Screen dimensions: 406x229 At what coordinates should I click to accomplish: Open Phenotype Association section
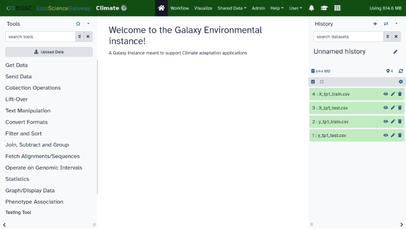point(35,202)
